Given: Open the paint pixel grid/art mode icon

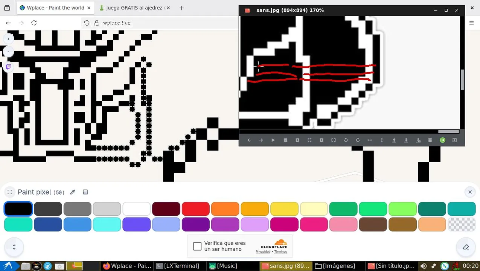Looking at the screenshot, I should 85,192.
